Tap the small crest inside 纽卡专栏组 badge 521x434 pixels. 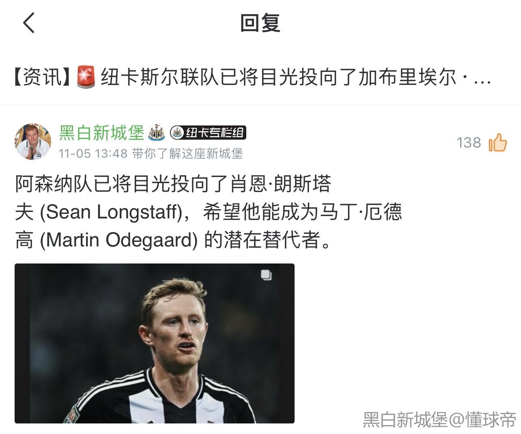[x=177, y=132]
